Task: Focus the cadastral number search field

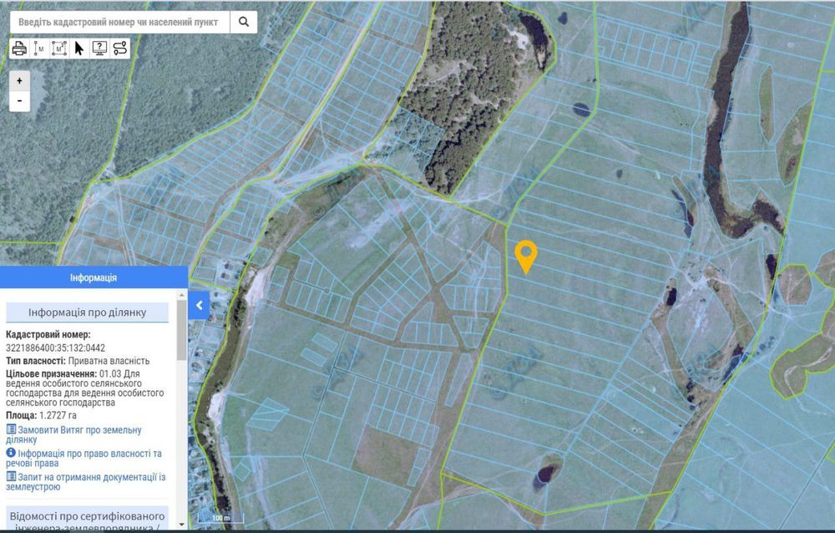Action: point(119,23)
